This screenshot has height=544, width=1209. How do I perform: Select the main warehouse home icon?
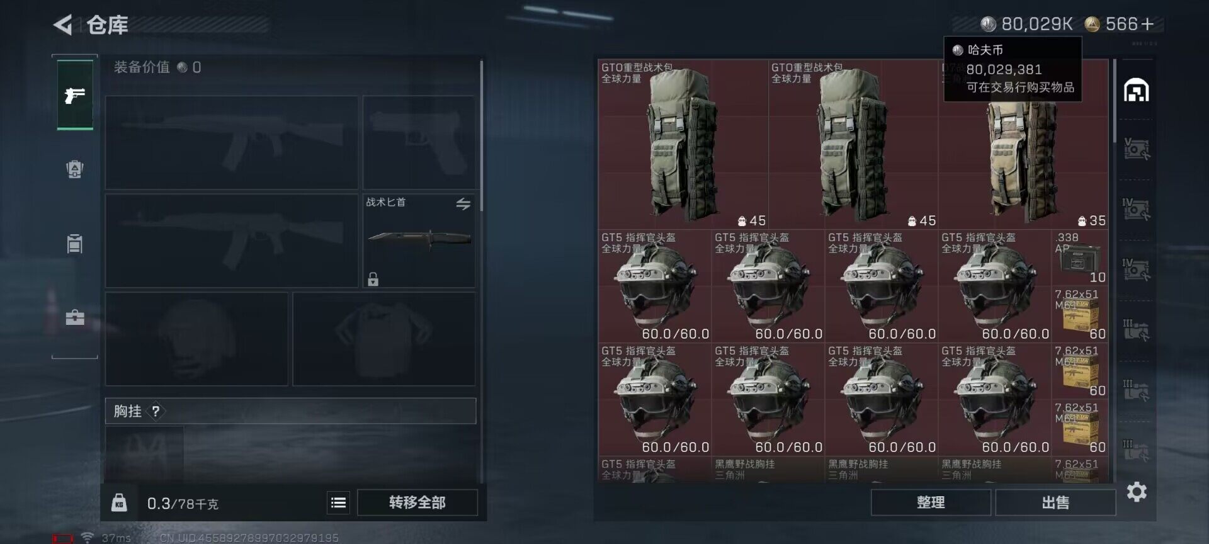click(1137, 90)
